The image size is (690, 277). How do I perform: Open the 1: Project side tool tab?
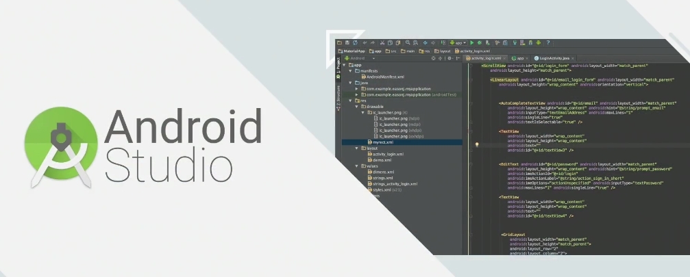(338, 68)
